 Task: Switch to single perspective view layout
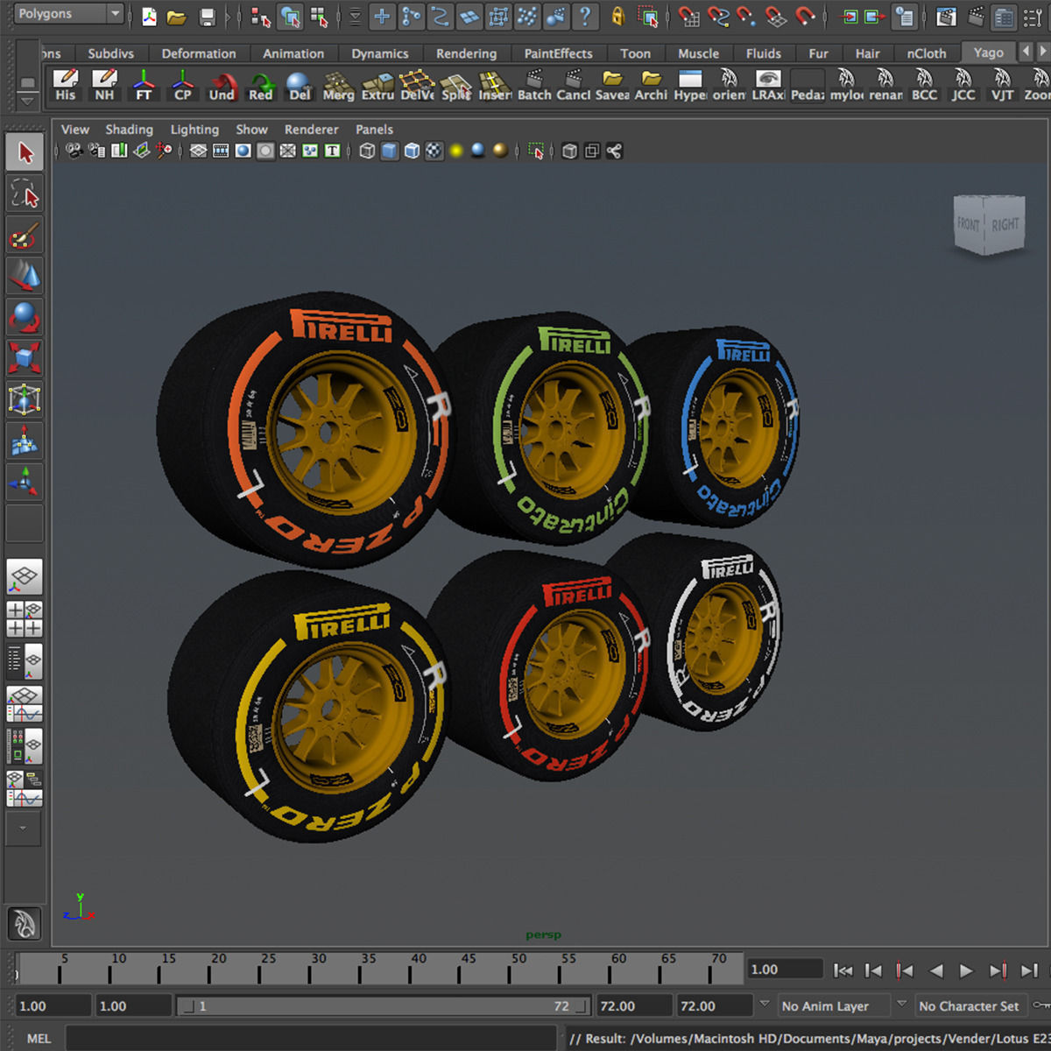25,577
